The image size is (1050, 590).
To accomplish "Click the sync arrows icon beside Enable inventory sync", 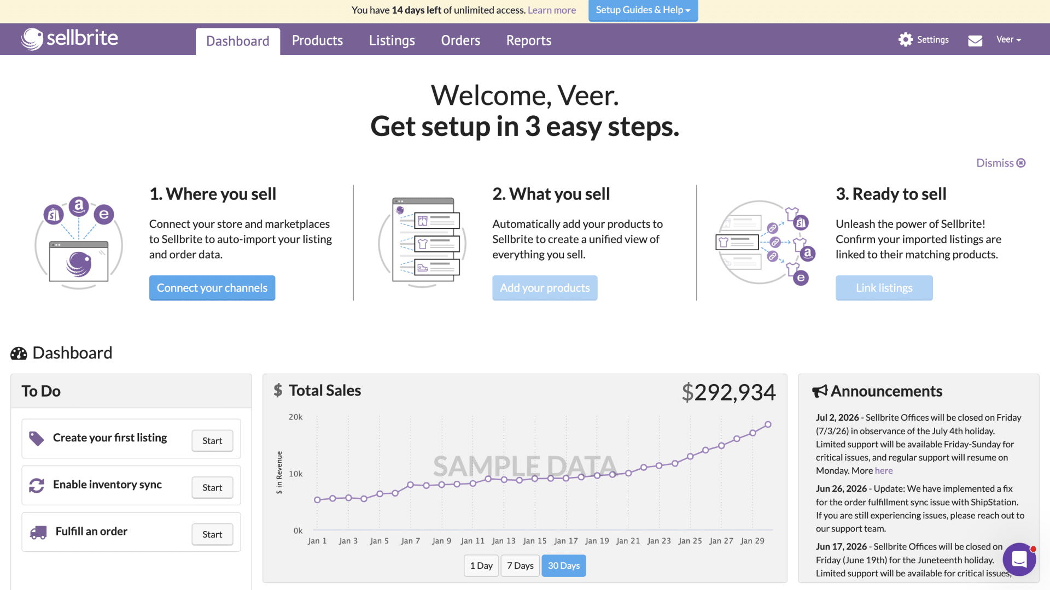I will click(36, 485).
